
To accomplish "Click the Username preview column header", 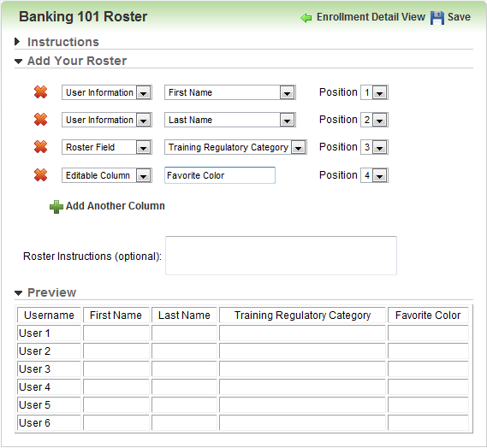I will point(49,315).
